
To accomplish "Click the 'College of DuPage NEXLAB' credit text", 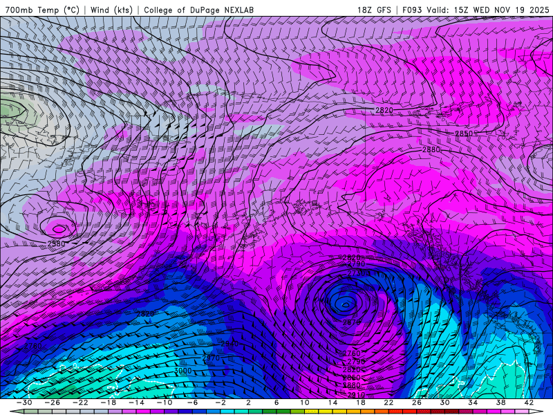I will (198, 10).
